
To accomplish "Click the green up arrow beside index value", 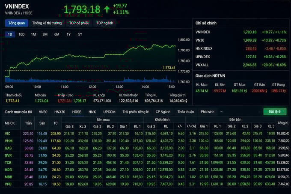I will [107, 9].
